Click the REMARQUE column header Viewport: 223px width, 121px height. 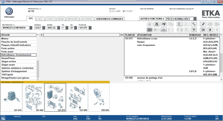tap(195, 35)
